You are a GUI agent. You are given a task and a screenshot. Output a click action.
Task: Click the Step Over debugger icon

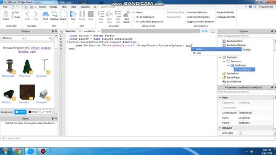110,14
